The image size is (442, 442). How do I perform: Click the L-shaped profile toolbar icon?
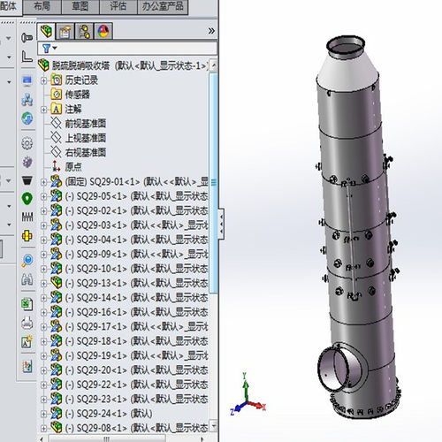[x=27, y=56]
